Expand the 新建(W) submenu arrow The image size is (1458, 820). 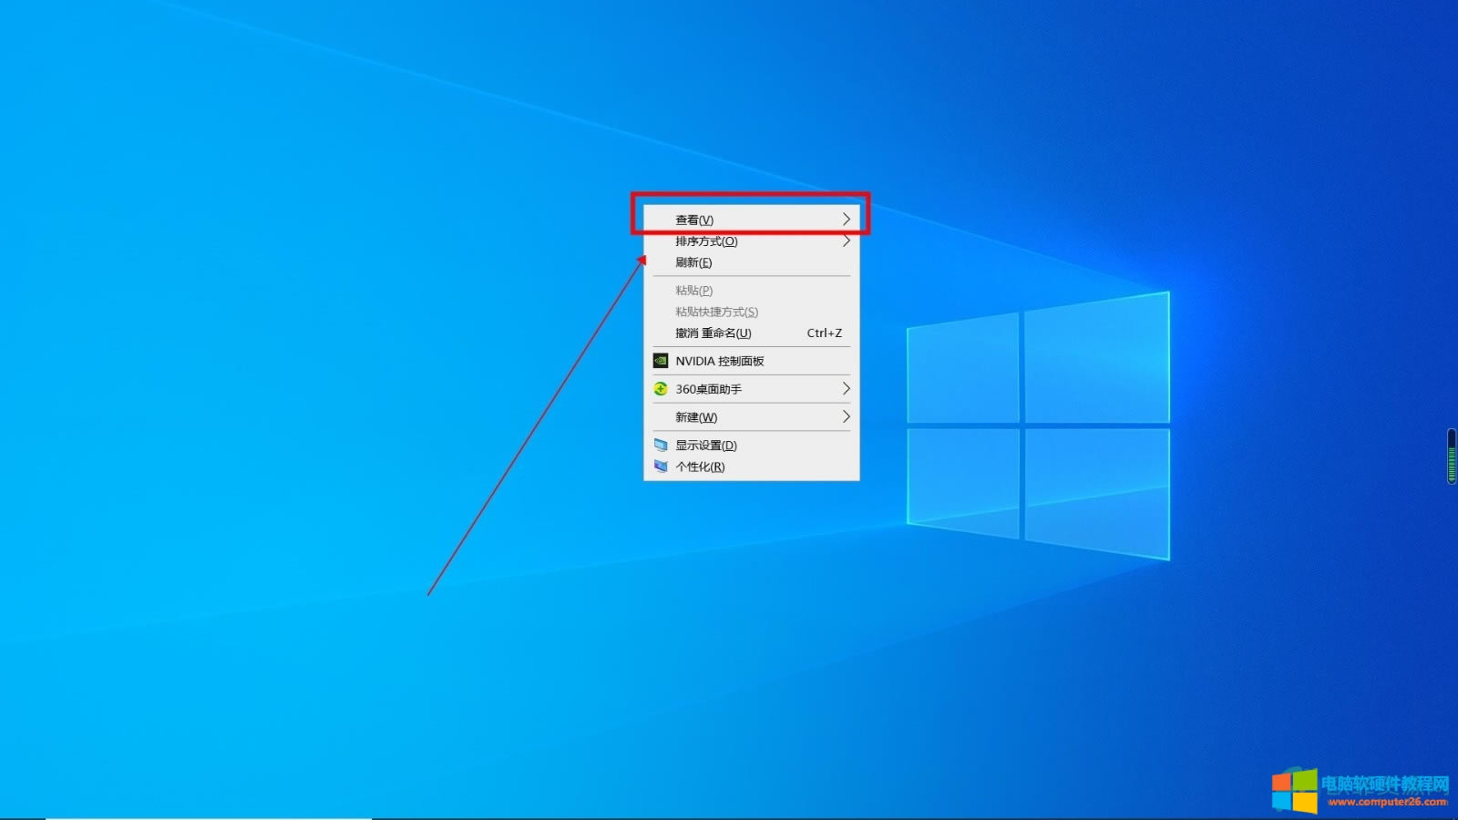846,417
